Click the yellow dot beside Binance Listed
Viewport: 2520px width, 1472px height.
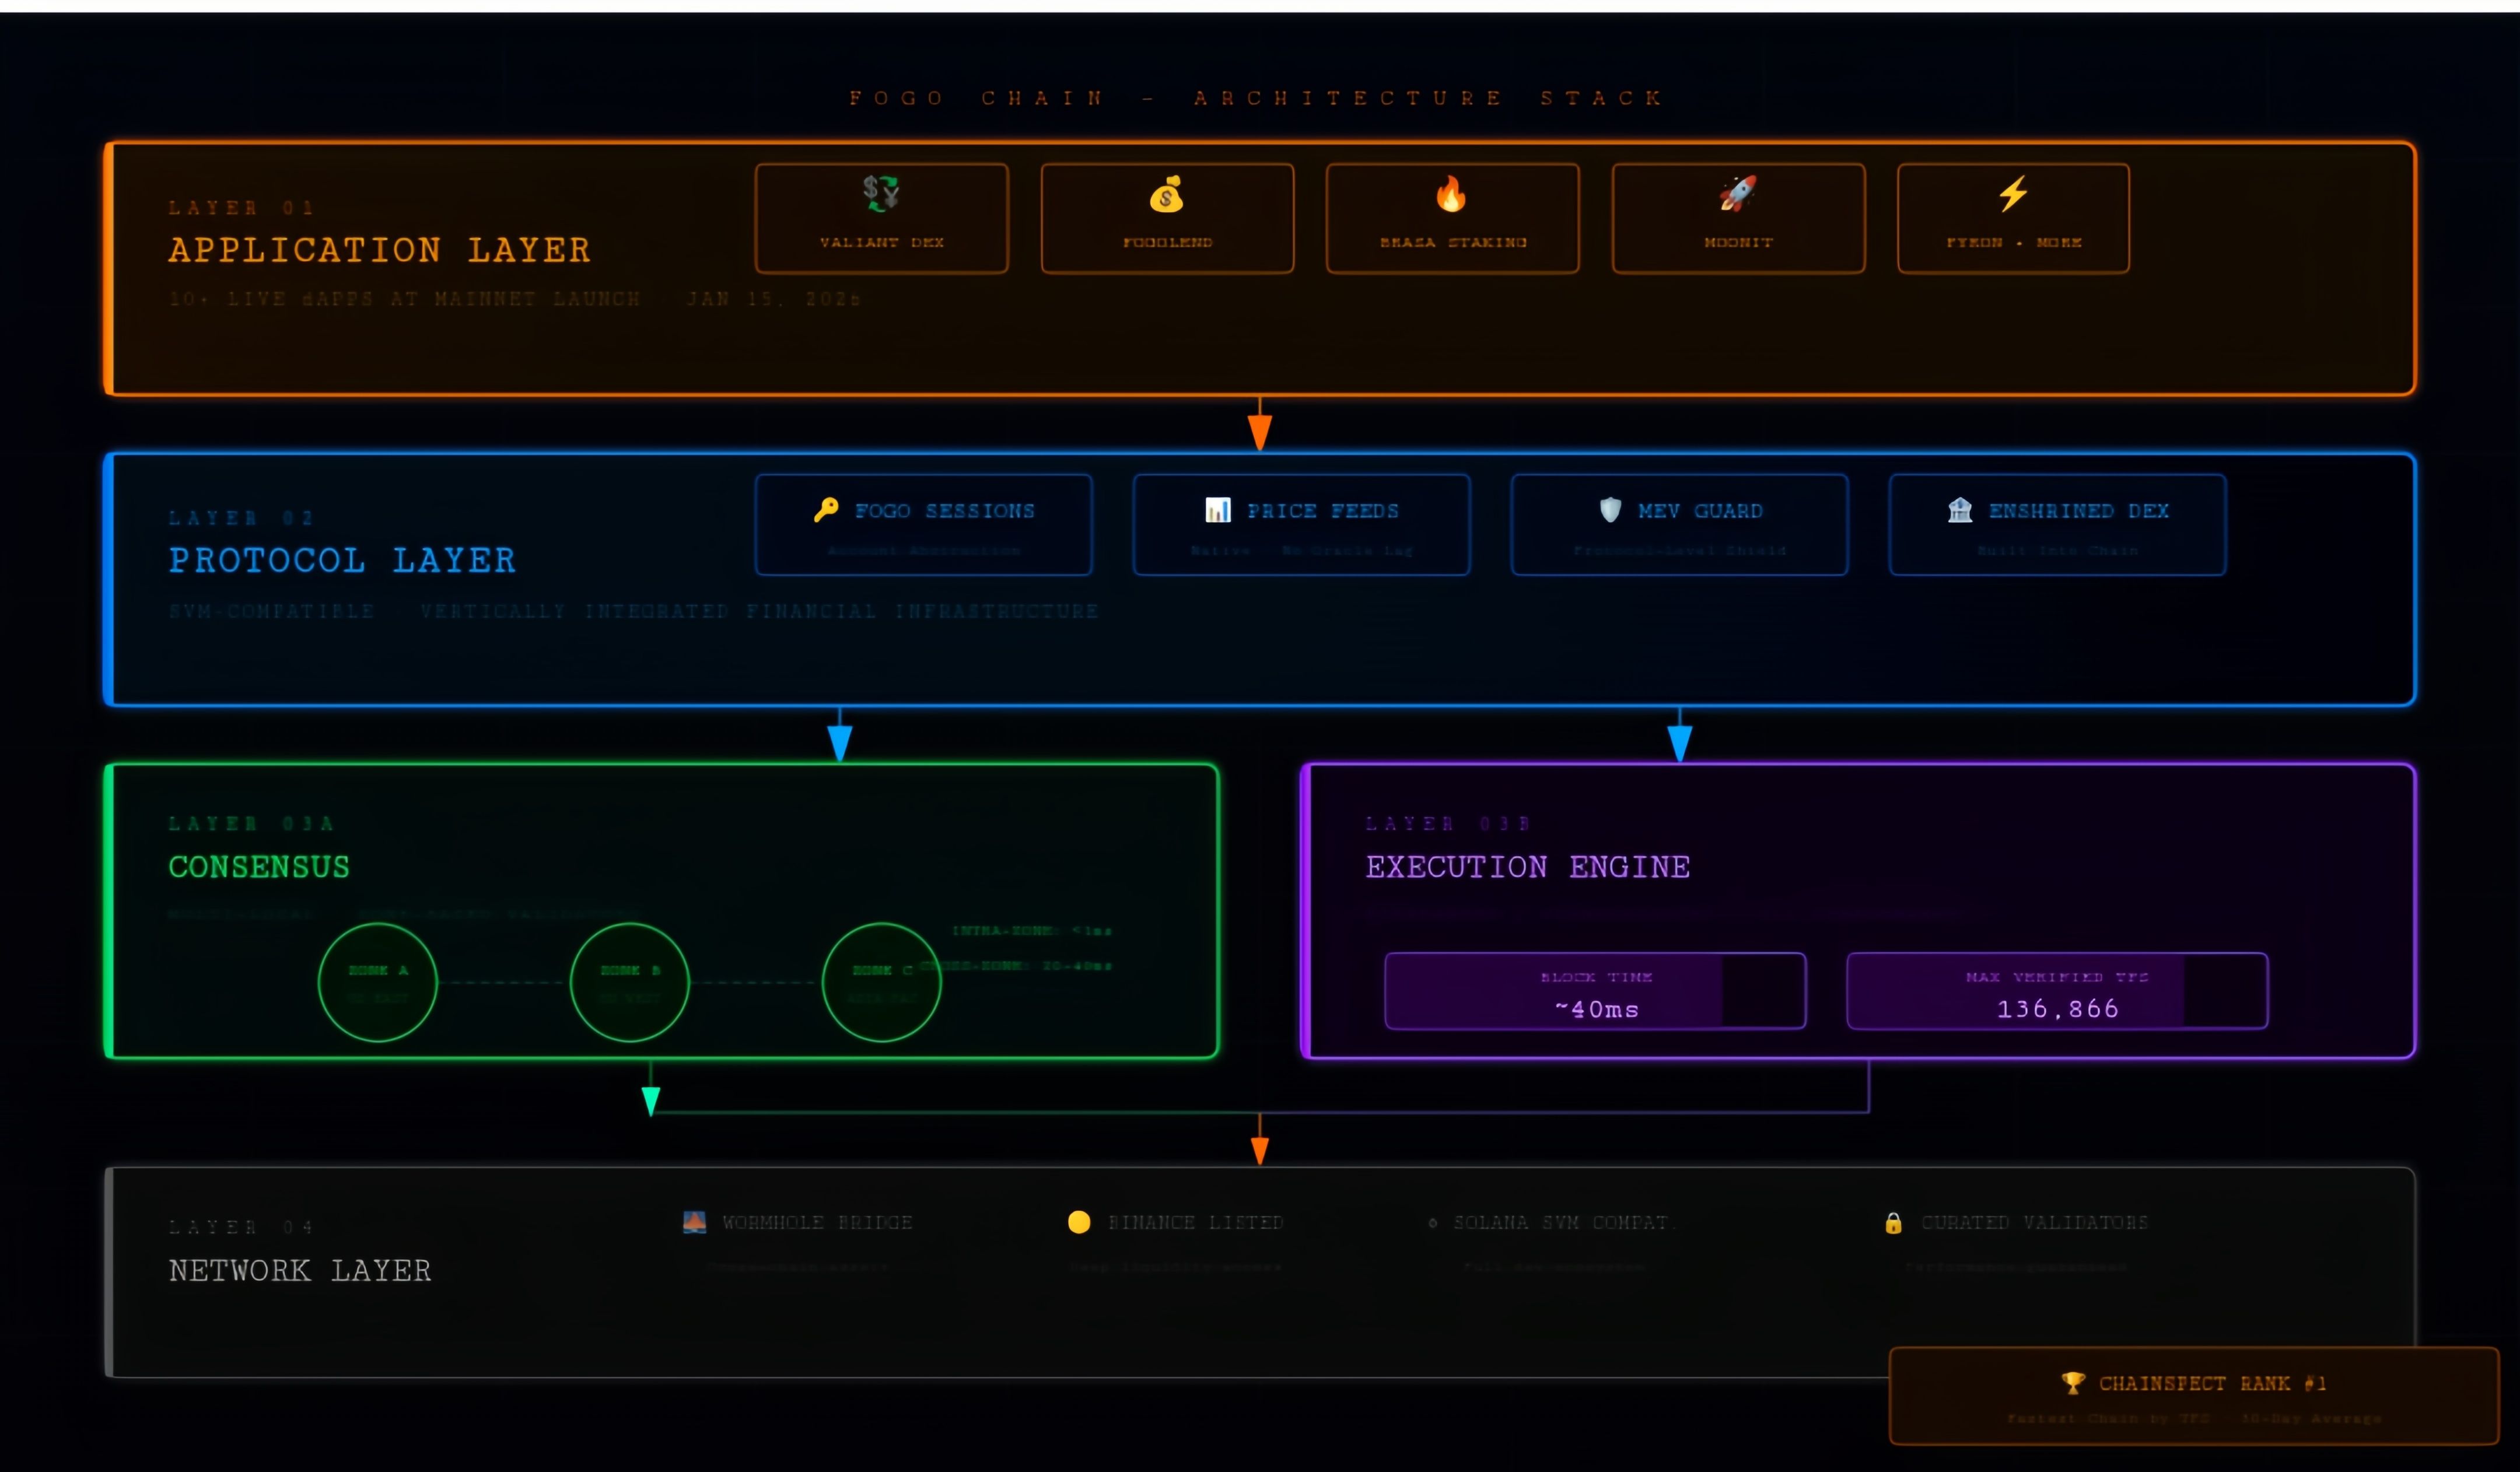pos(1078,1222)
